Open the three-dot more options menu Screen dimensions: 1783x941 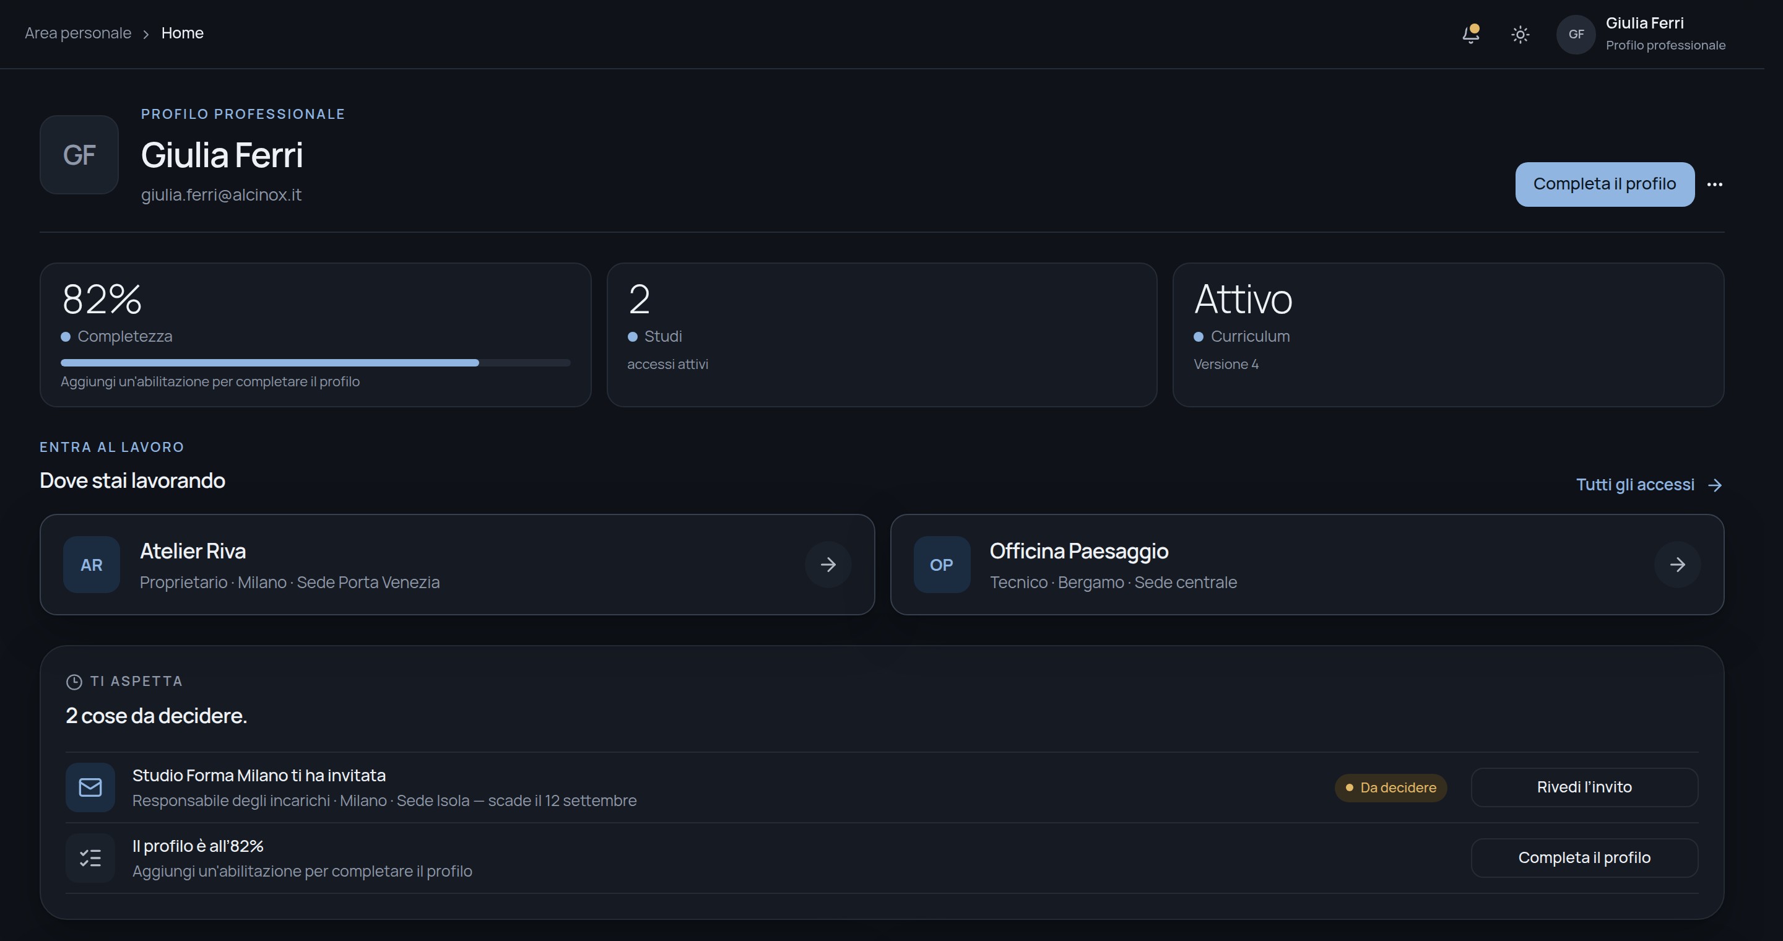1714,184
